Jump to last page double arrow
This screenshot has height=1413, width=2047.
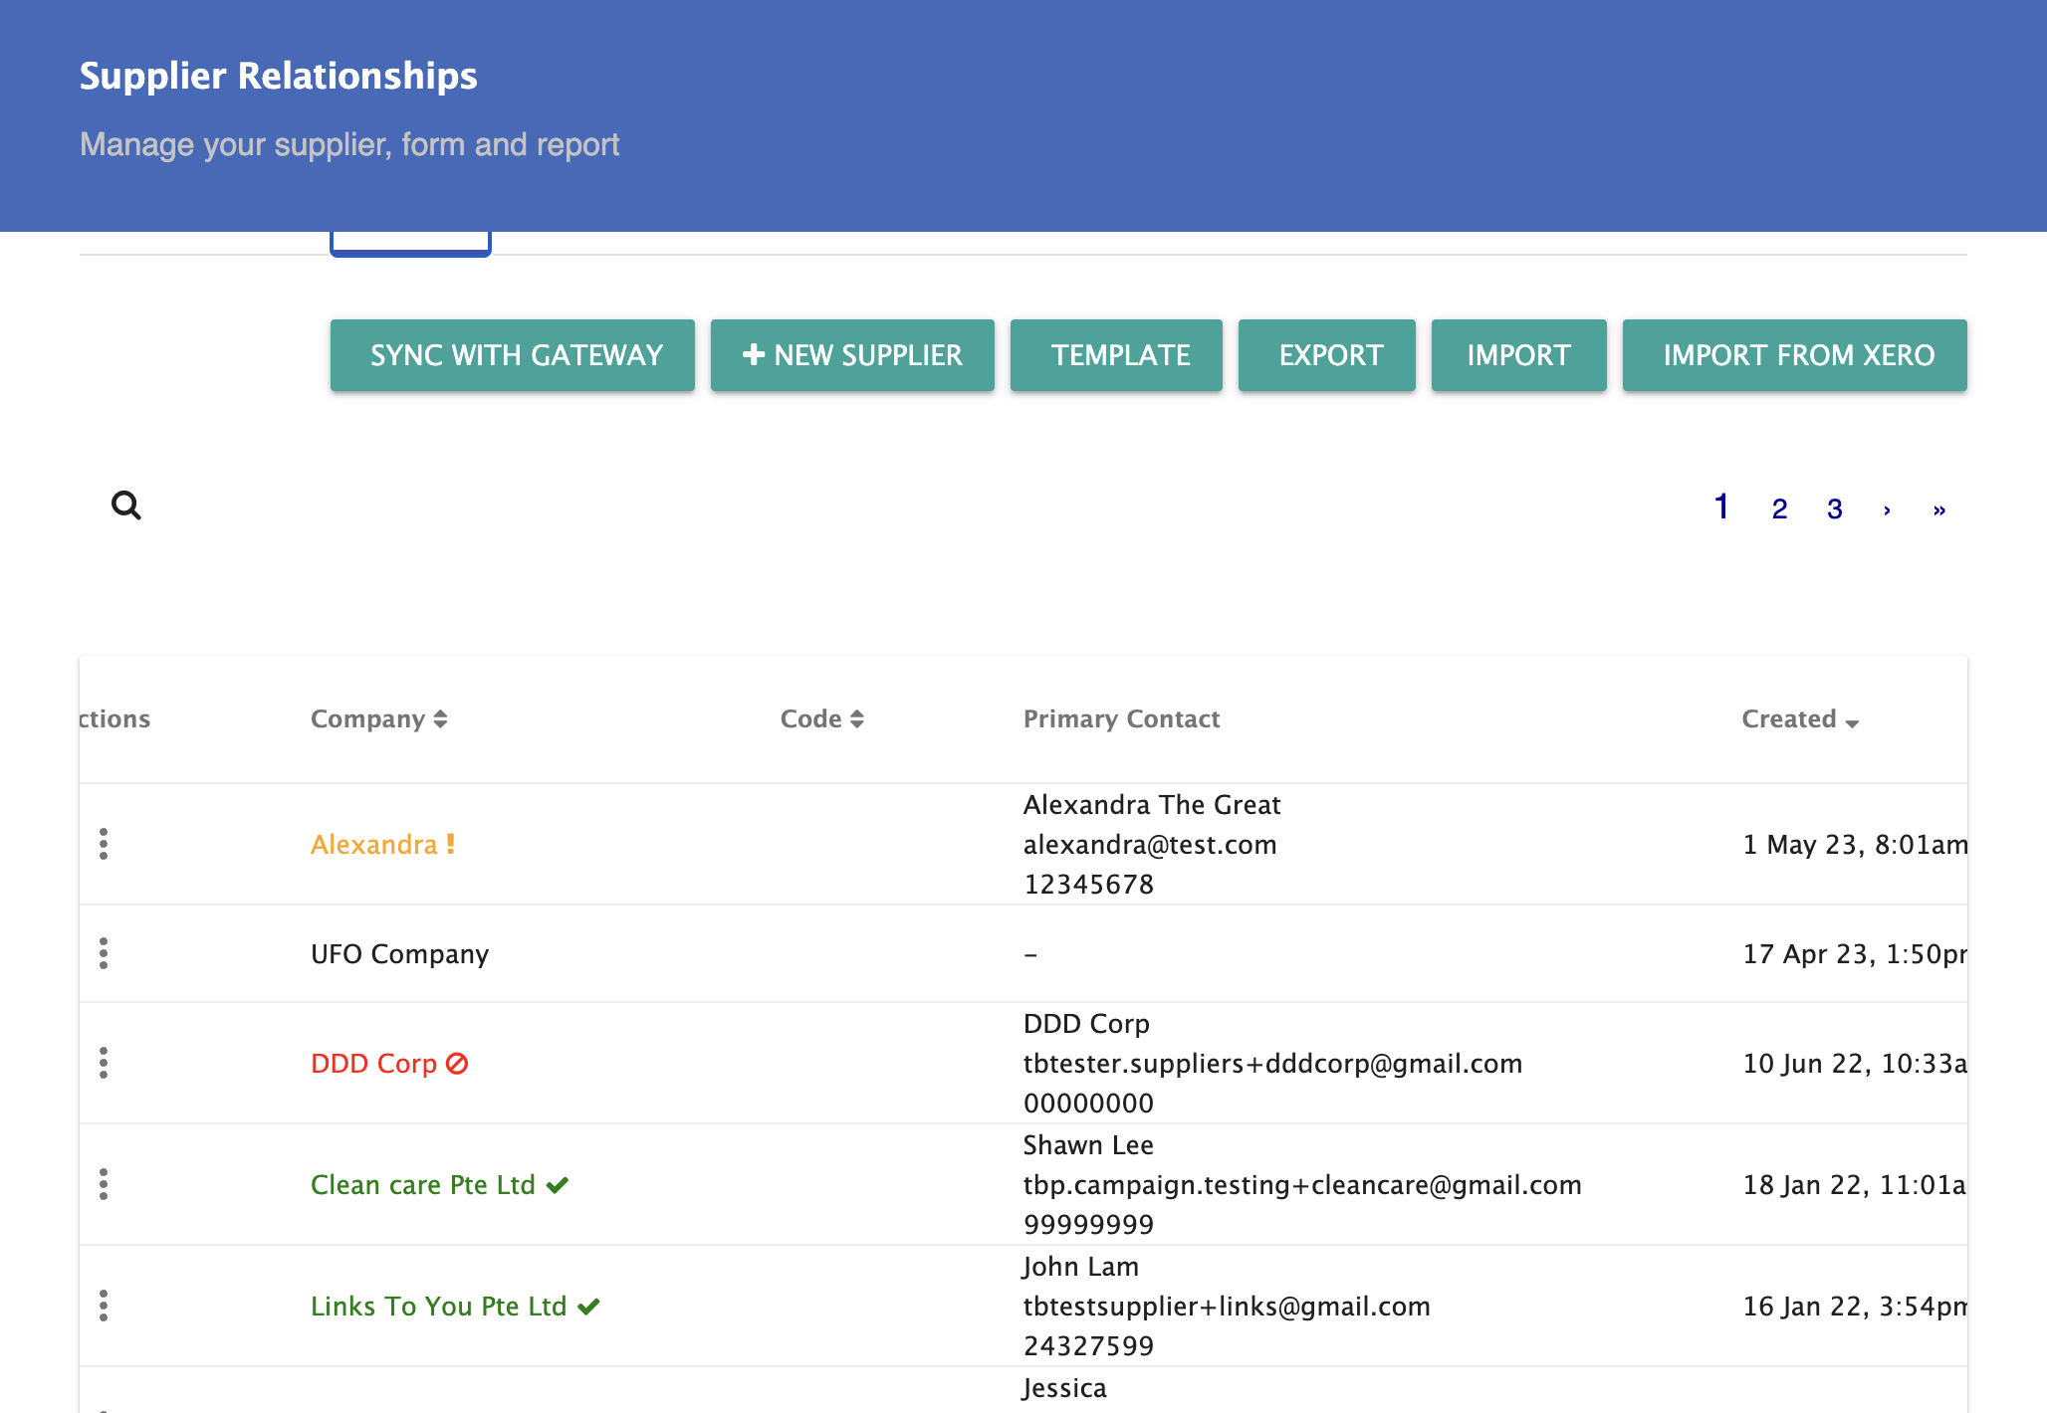[x=1939, y=509]
